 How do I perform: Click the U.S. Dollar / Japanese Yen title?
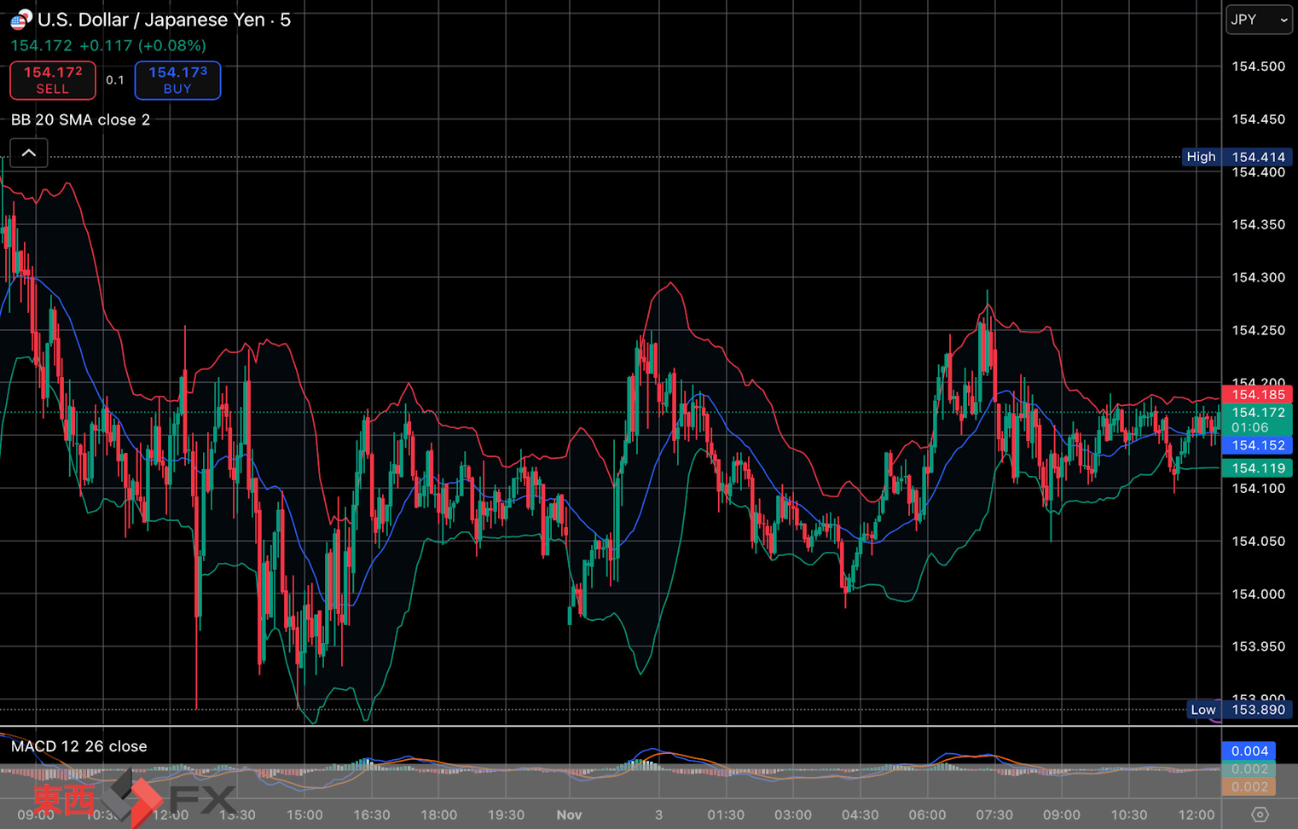coord(150,20)
